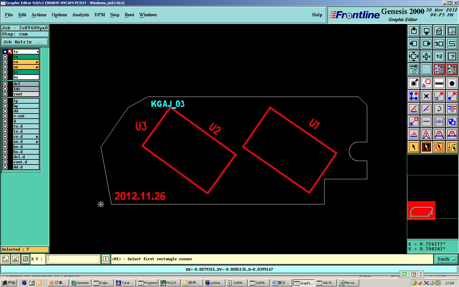Switch to Genesis taskbar window
The image size is (459, 287).
[x=80, y=283]
